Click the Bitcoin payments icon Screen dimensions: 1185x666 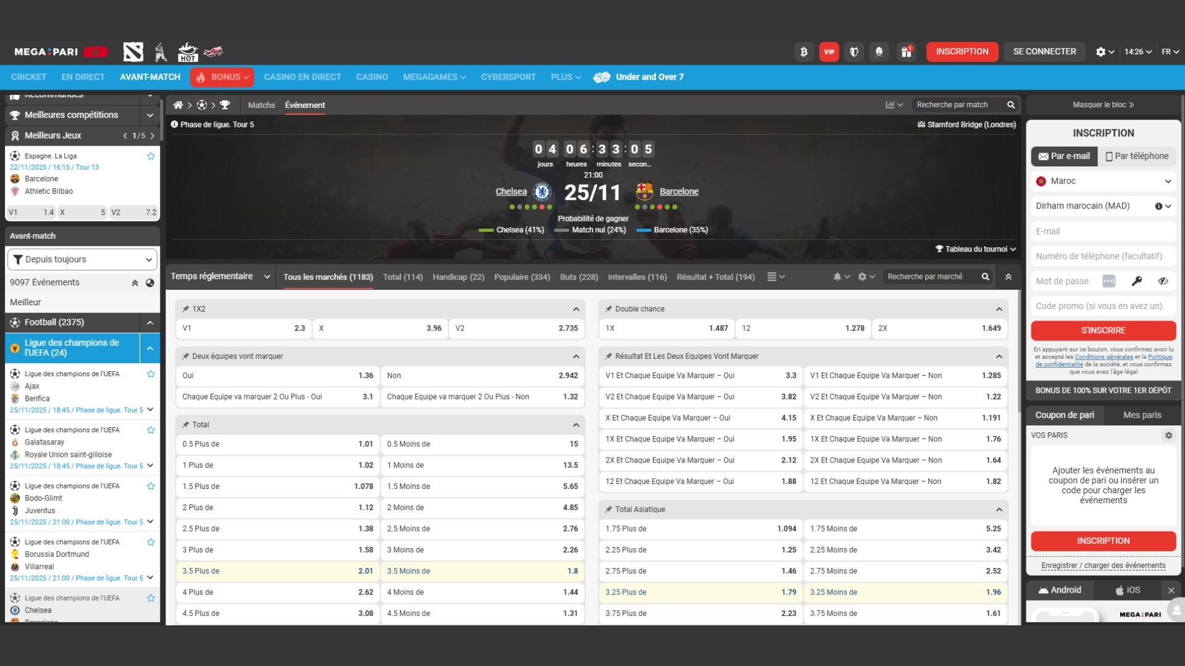point(804,52)
